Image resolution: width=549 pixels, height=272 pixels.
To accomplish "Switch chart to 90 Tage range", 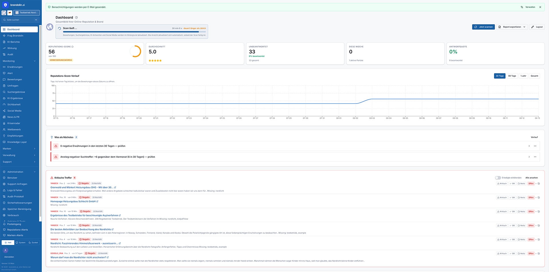I will click(512, 76).
